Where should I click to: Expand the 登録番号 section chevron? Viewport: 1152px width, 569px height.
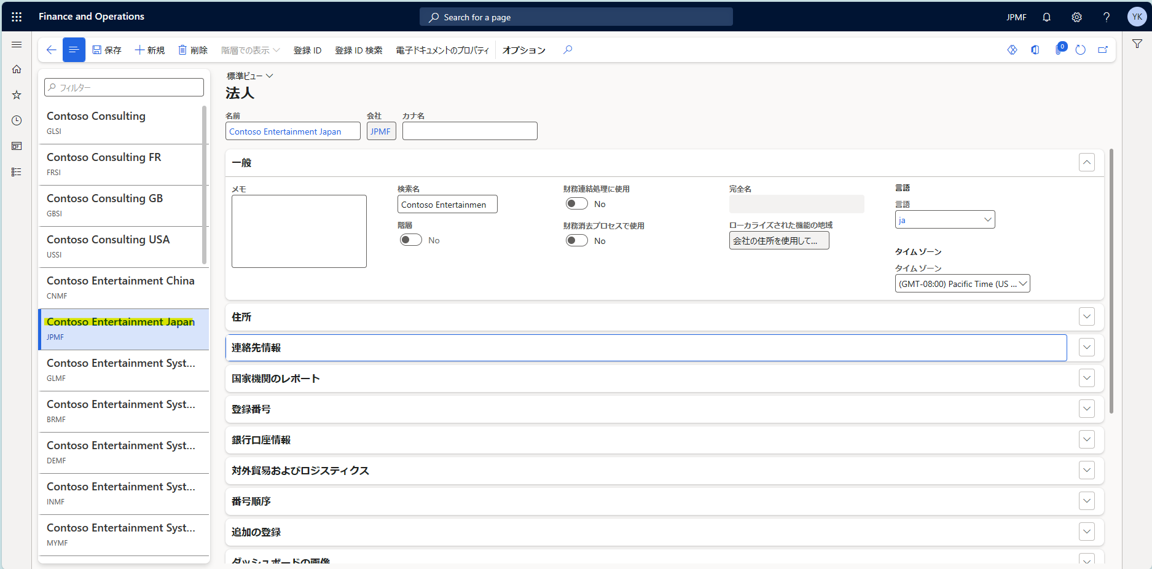tap(1087, 409)
